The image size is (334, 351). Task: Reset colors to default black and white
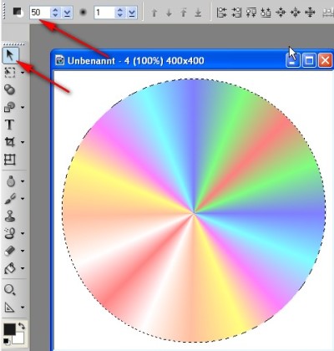(x=6, y=341)
